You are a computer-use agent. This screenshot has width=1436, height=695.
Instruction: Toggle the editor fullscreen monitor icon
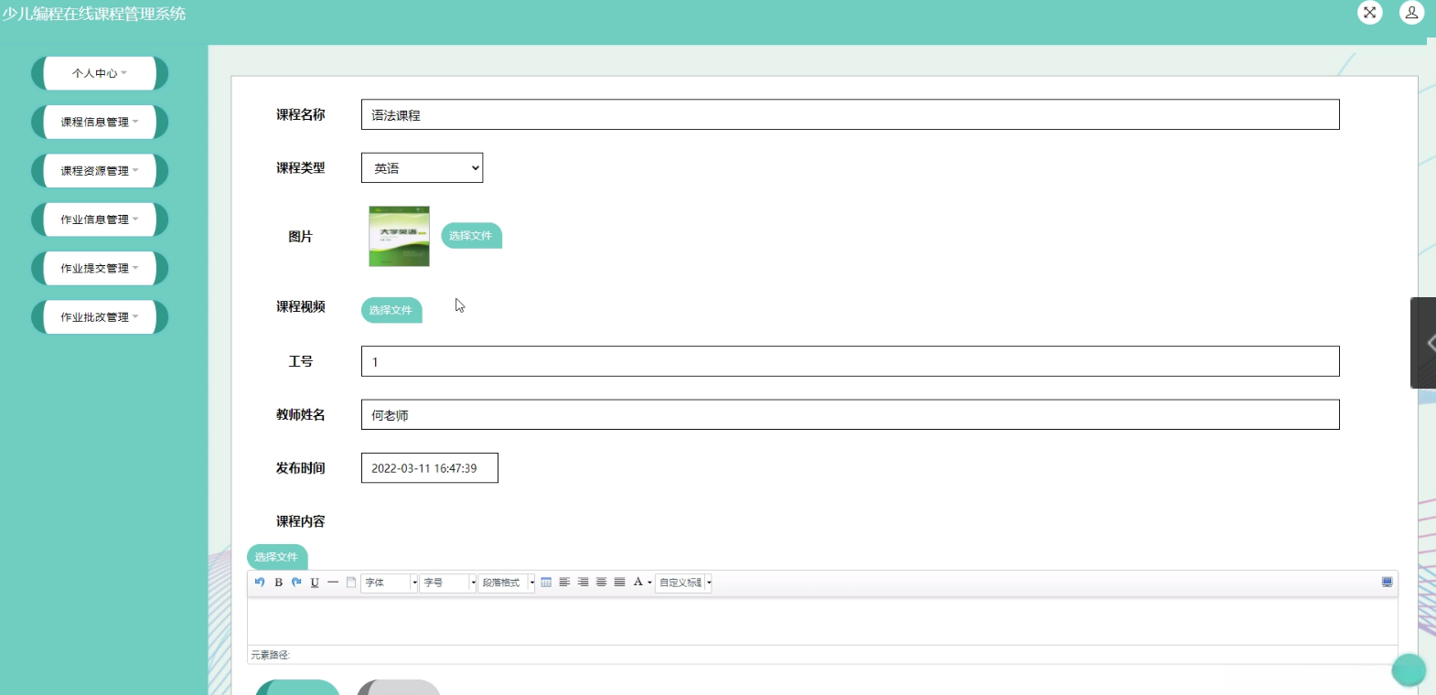pyautogui.click(x=1387, y=583)
